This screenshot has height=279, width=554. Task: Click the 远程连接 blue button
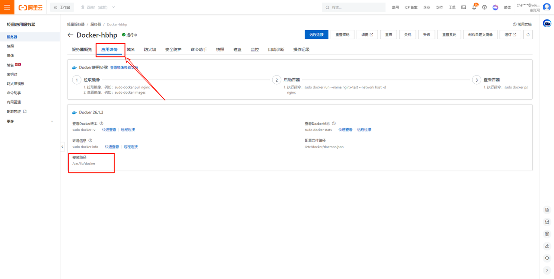pos(316,35)
